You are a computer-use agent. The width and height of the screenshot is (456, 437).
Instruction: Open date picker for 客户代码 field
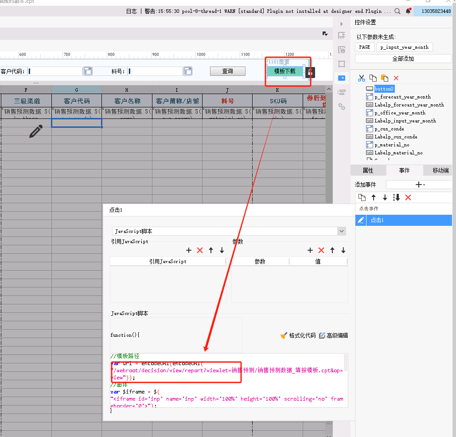(x=88, y=71)
